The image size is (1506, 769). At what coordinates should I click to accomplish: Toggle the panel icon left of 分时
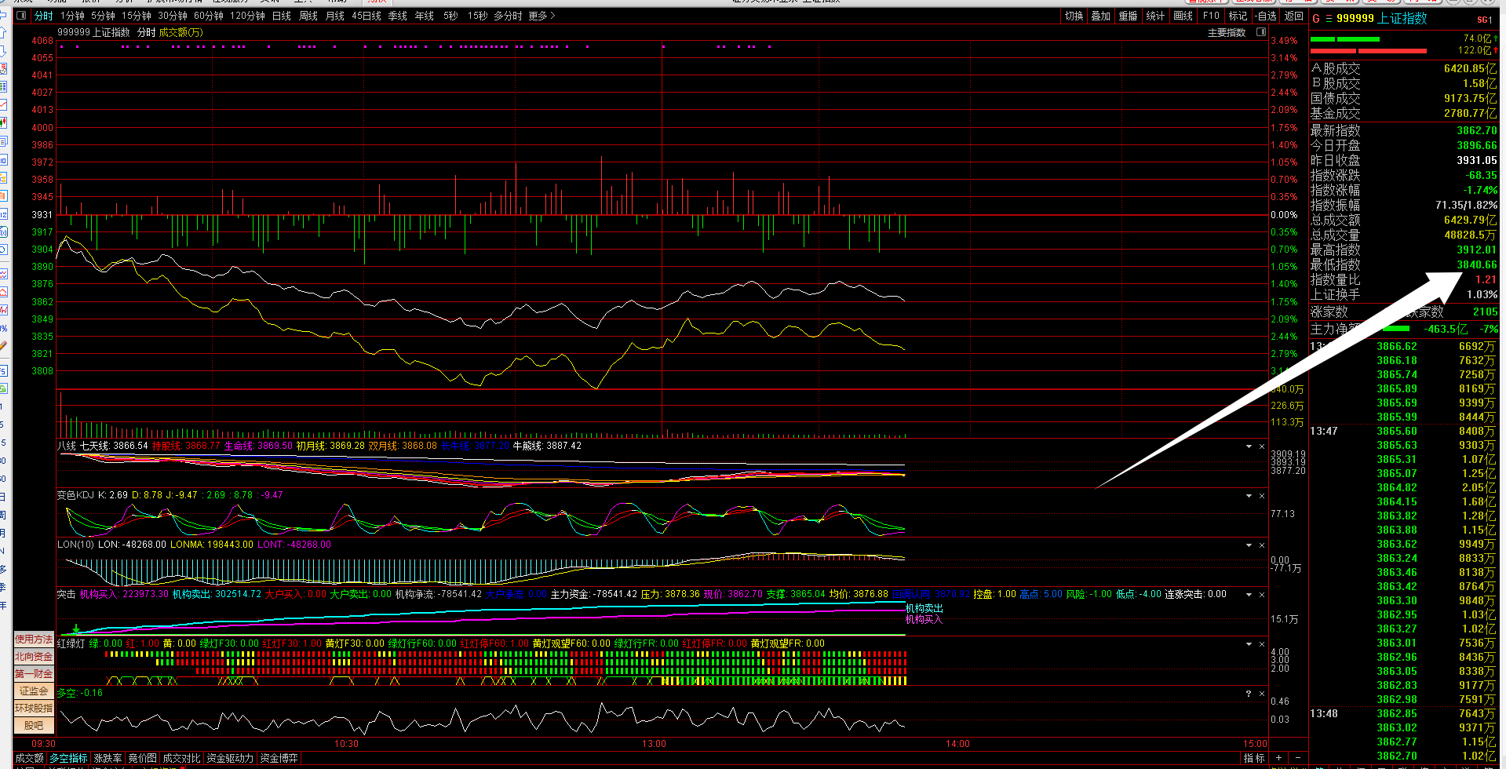[x=21, y=16]
